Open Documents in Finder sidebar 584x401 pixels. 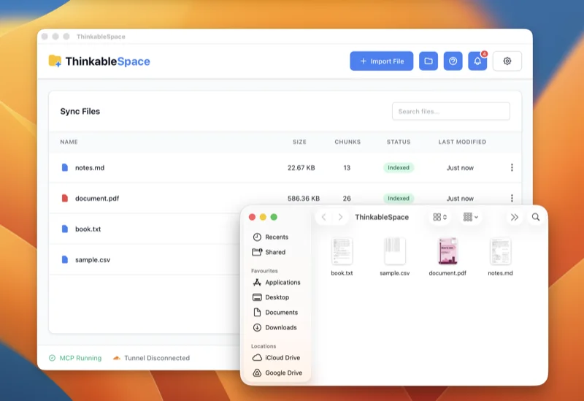pyautogui.click(x=275, y=313)
